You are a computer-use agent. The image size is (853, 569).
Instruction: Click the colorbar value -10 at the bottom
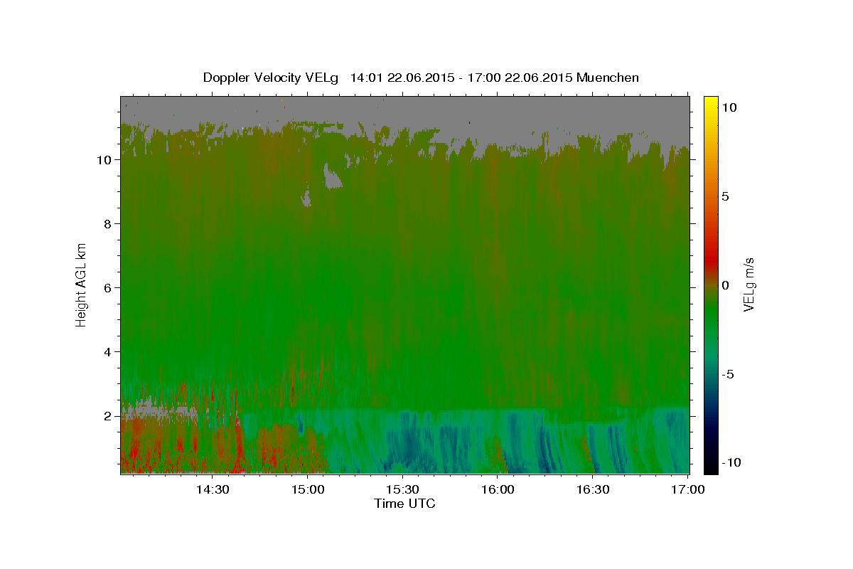pyautogui.click(x=731, y=462)
